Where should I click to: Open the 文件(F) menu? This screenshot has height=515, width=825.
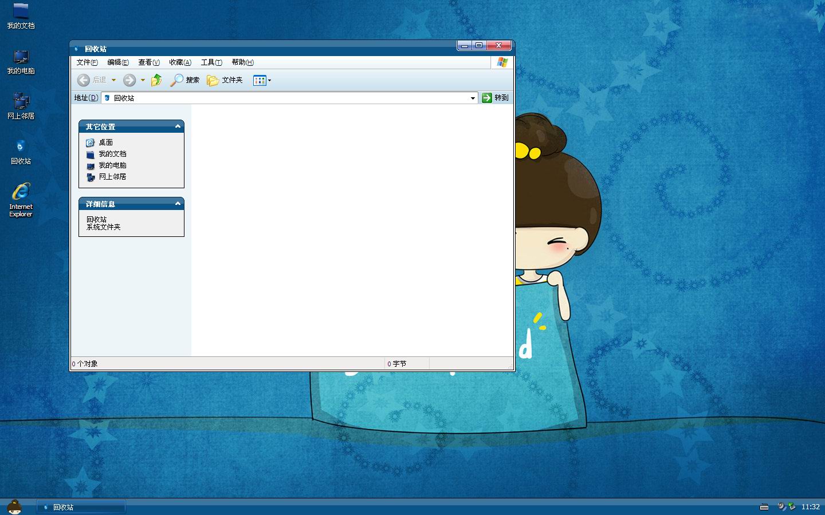(87, 62)
